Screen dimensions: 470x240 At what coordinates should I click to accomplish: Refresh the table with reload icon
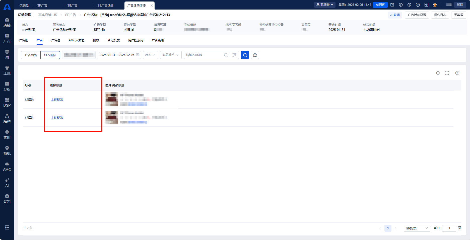(x=438, y=73)
